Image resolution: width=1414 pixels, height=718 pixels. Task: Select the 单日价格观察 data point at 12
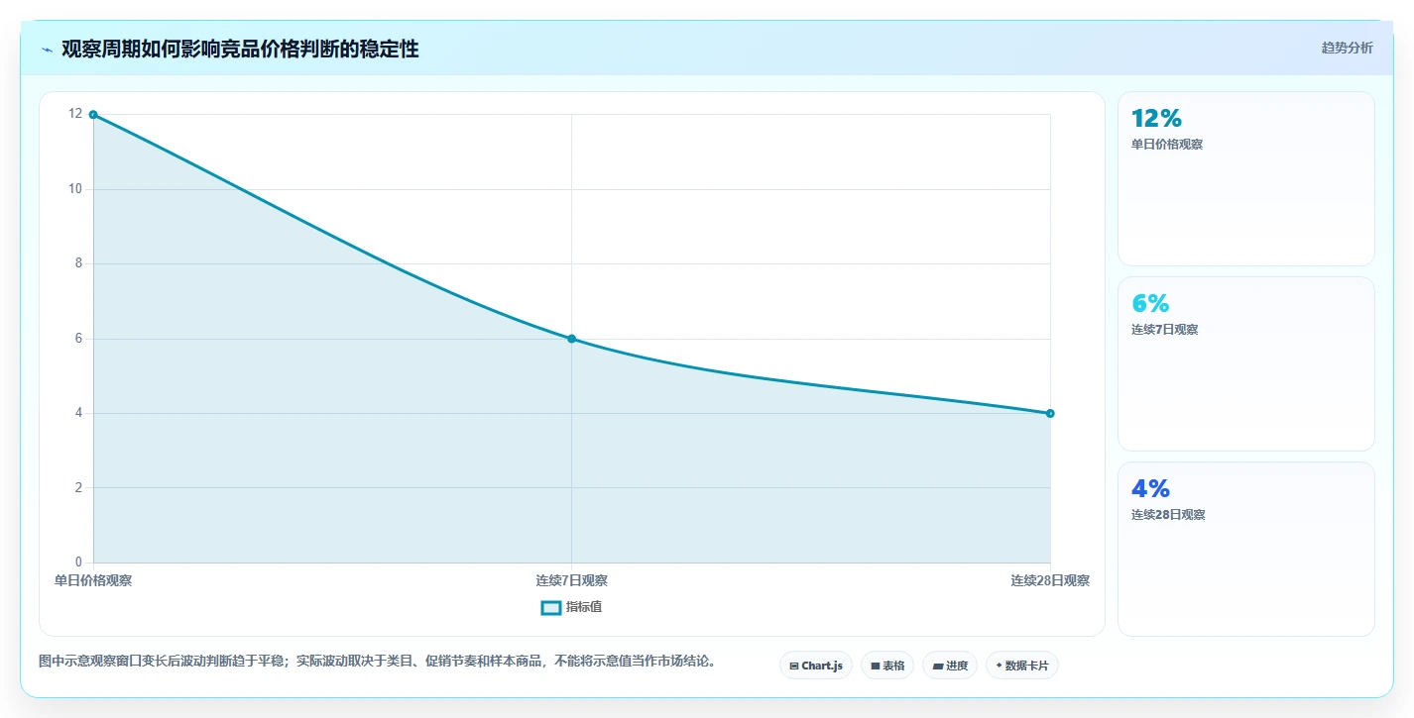[93, 115]
